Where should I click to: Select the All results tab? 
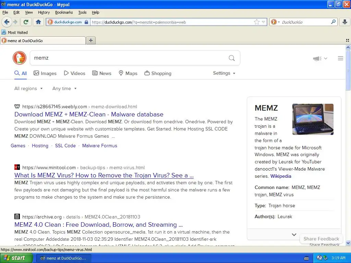[x=21, y=73]
